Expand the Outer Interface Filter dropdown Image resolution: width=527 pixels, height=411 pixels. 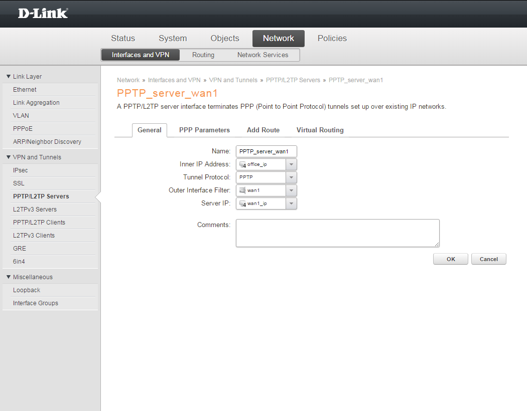[x=291, y=190]
